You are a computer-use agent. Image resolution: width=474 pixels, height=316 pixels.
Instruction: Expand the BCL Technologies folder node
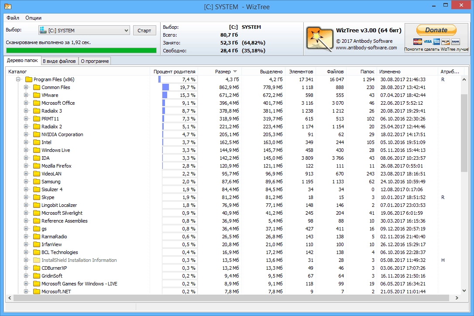(26, 253)
